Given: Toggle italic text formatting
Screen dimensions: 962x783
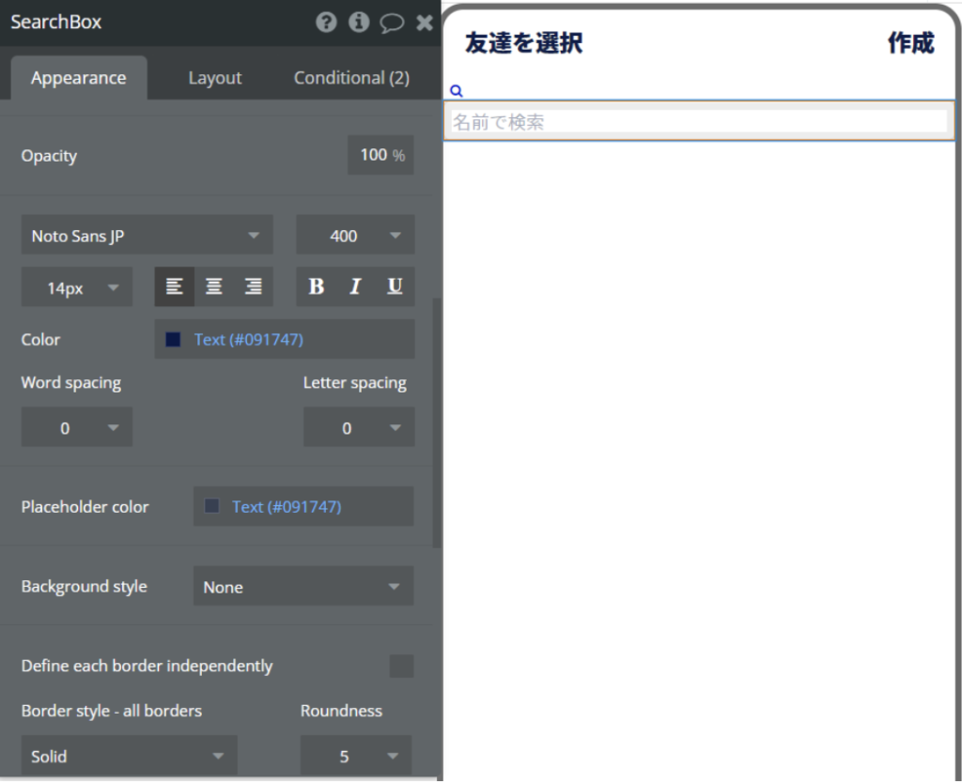Looking at the screenshot, I should [355, 287].
